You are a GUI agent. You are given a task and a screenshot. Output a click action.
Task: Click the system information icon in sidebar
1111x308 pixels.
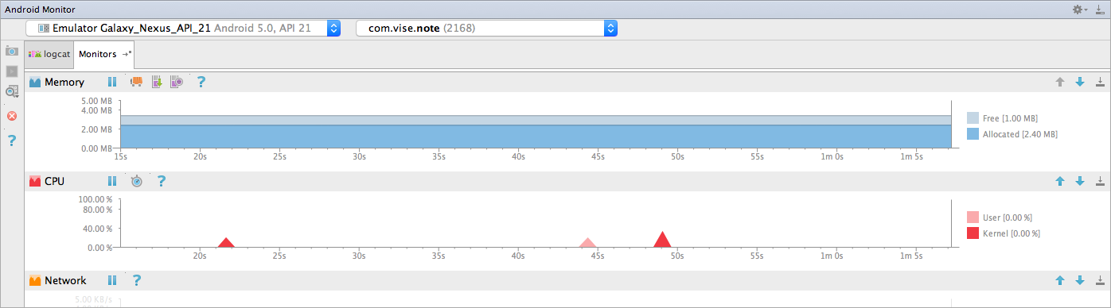pos(12,91)
